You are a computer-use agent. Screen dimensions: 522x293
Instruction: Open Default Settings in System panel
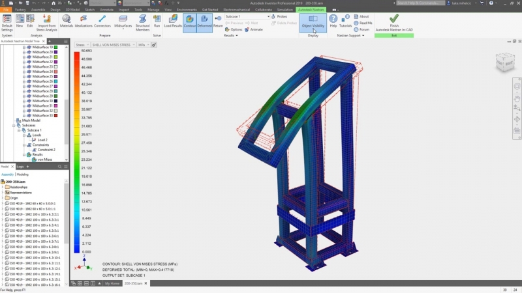(7, 23)
